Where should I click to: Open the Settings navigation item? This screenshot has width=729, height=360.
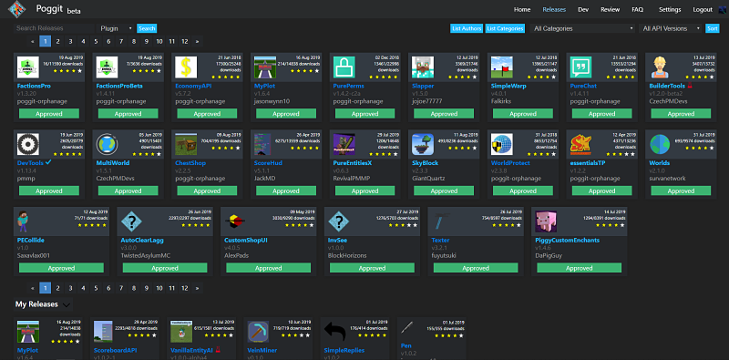(670, 10)
